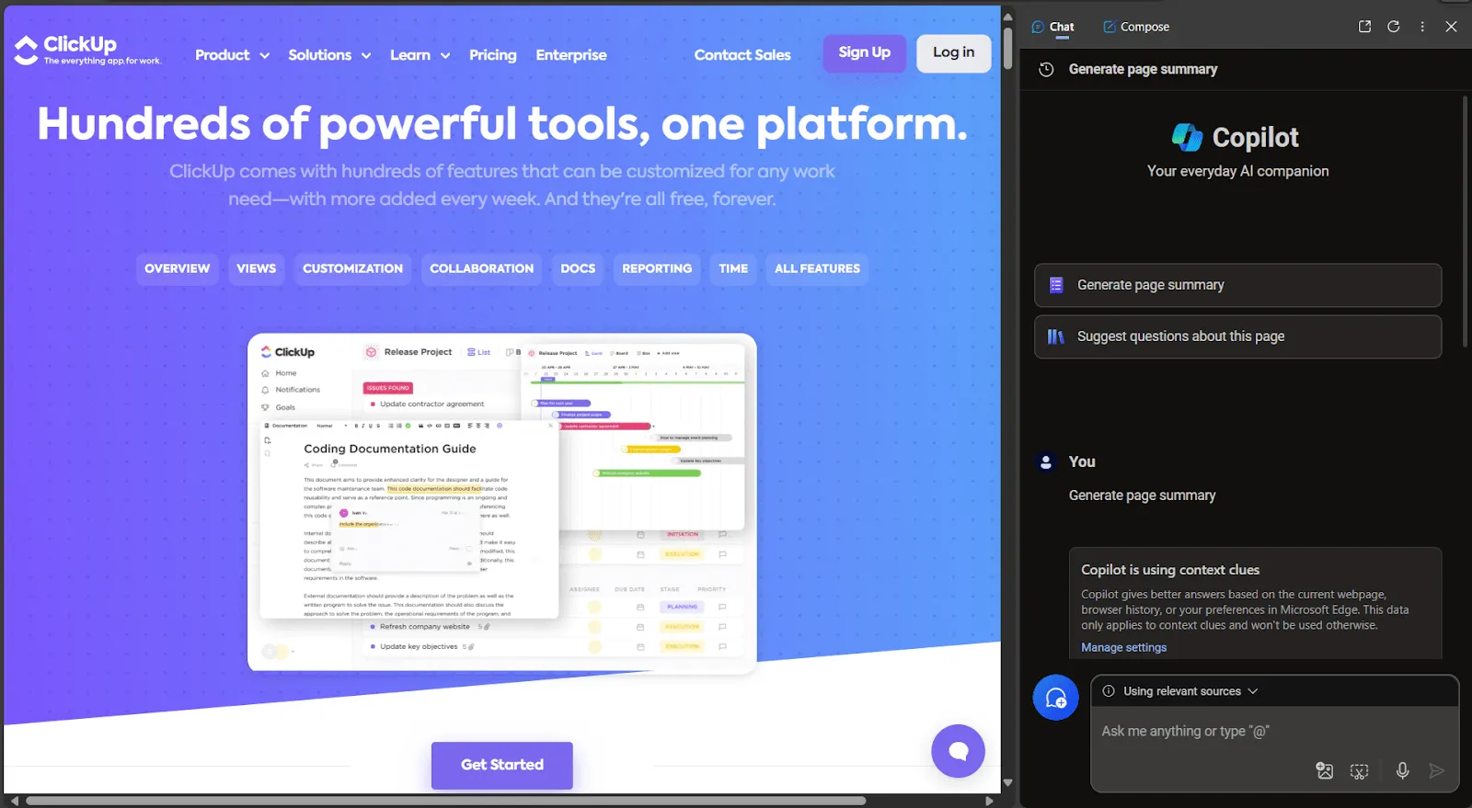Viewport: 1472px width, 808px height.
Task: Click the webpage vertical scrollbar thumb
Action: (1007, 48)
